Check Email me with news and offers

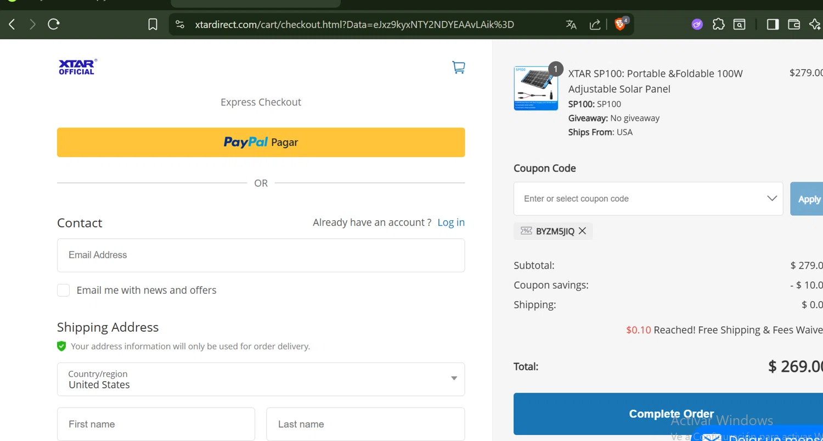click(64, 290)
